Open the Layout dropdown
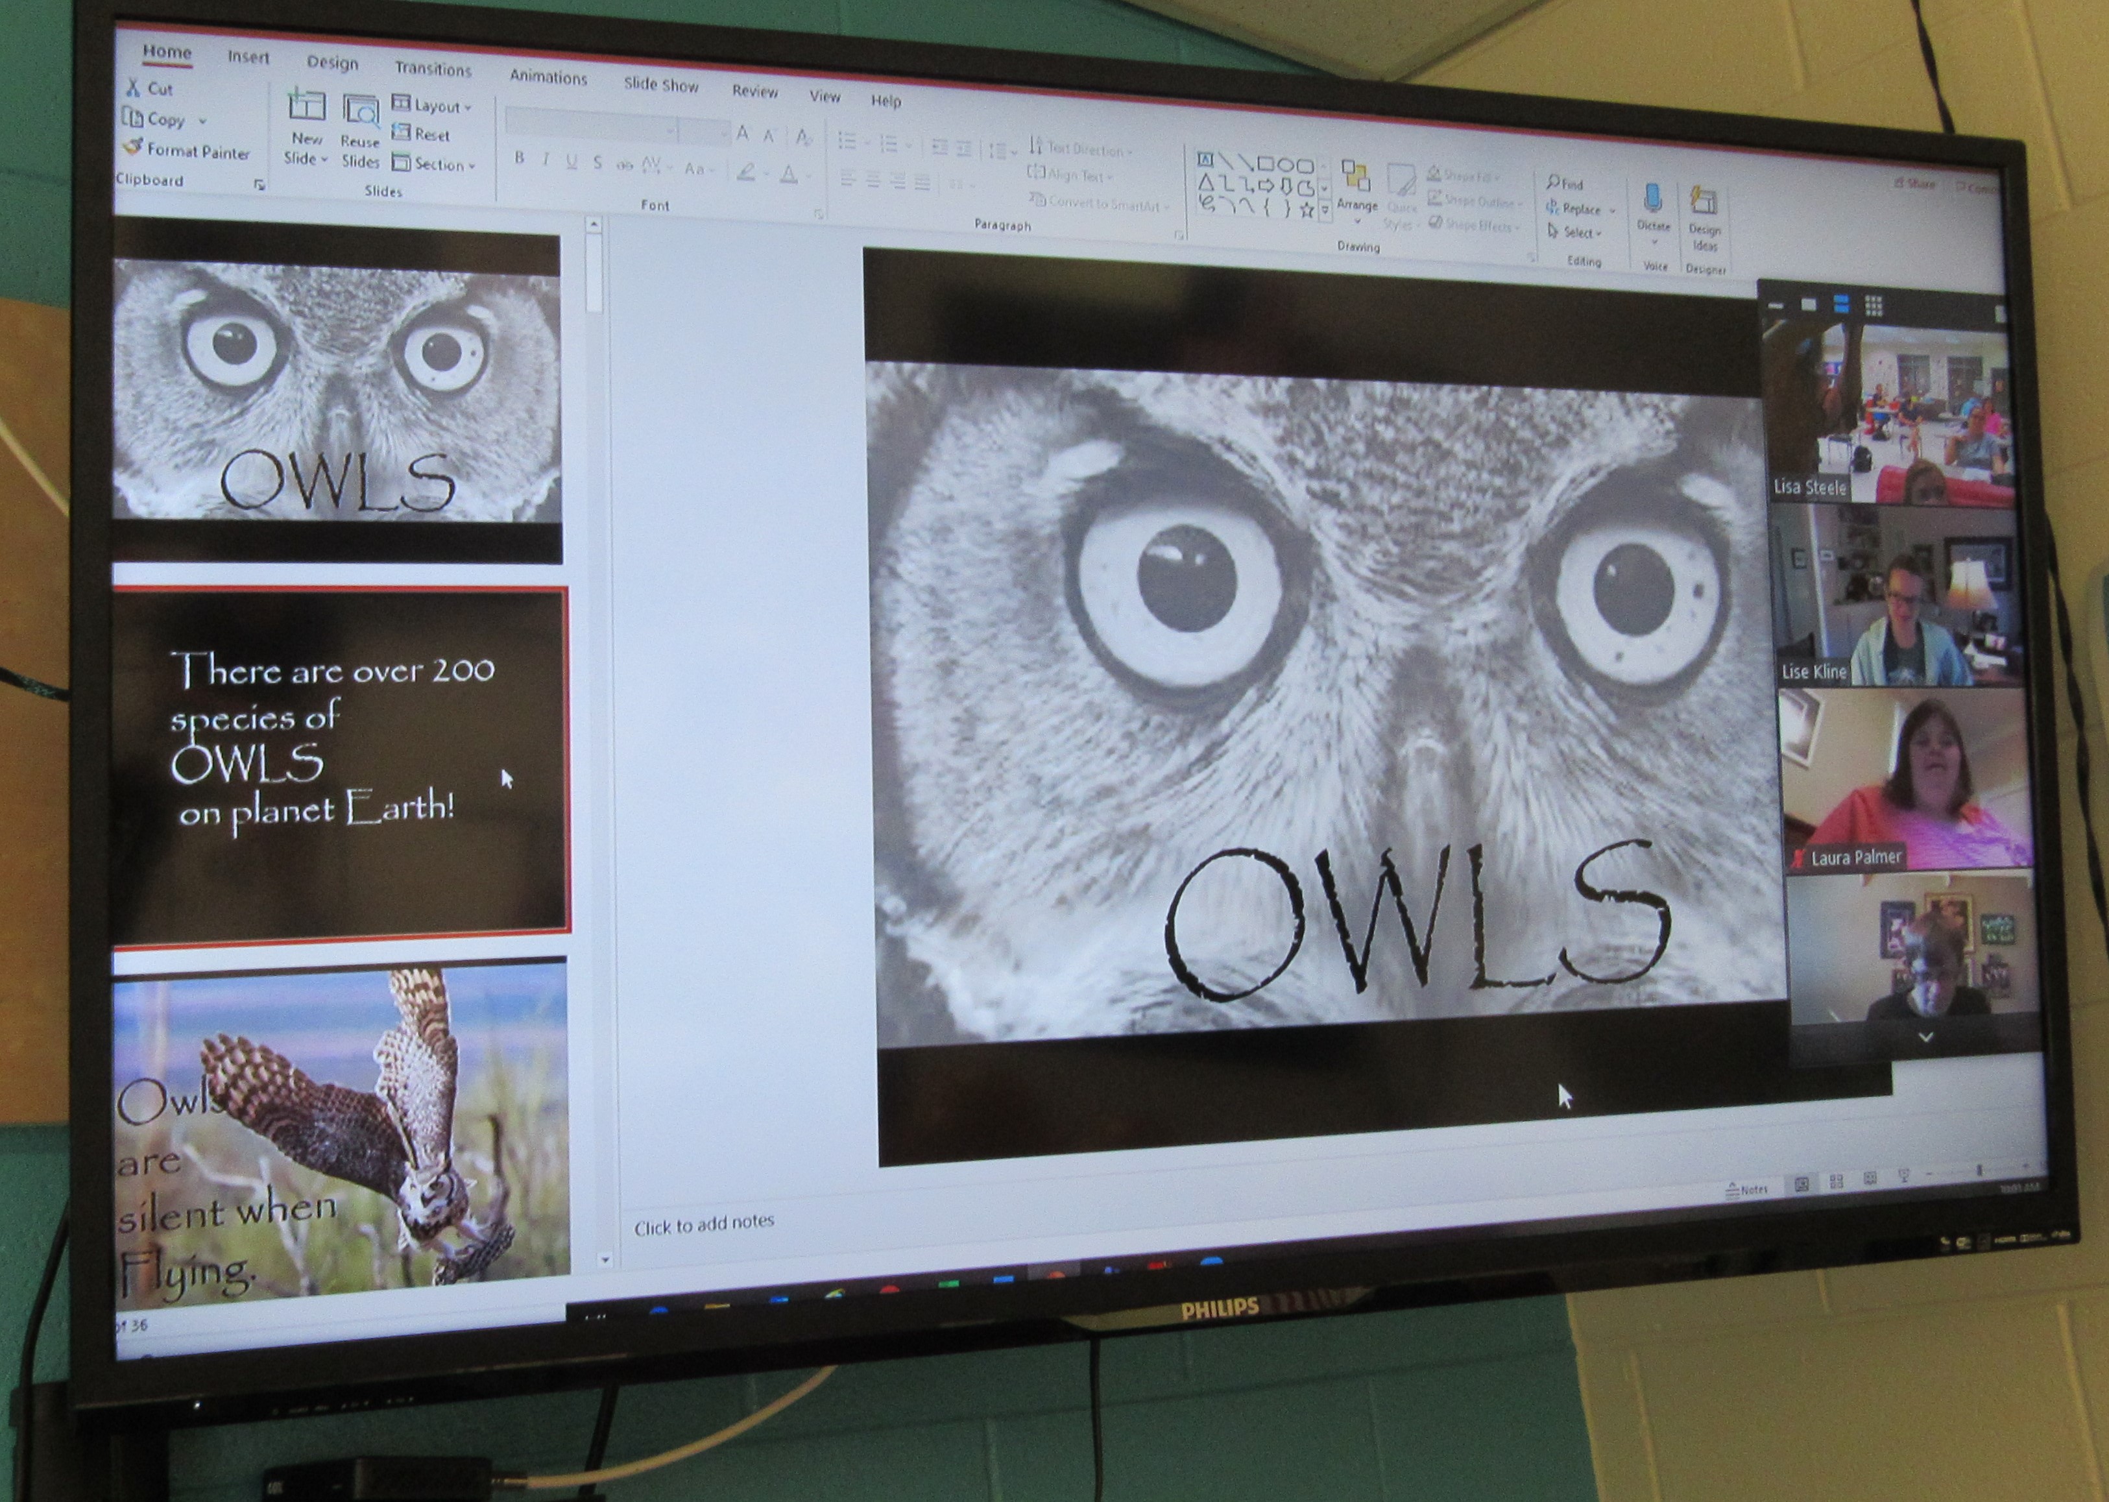The height and width of the screenshot is (1502, 2109). click(432, 104)
